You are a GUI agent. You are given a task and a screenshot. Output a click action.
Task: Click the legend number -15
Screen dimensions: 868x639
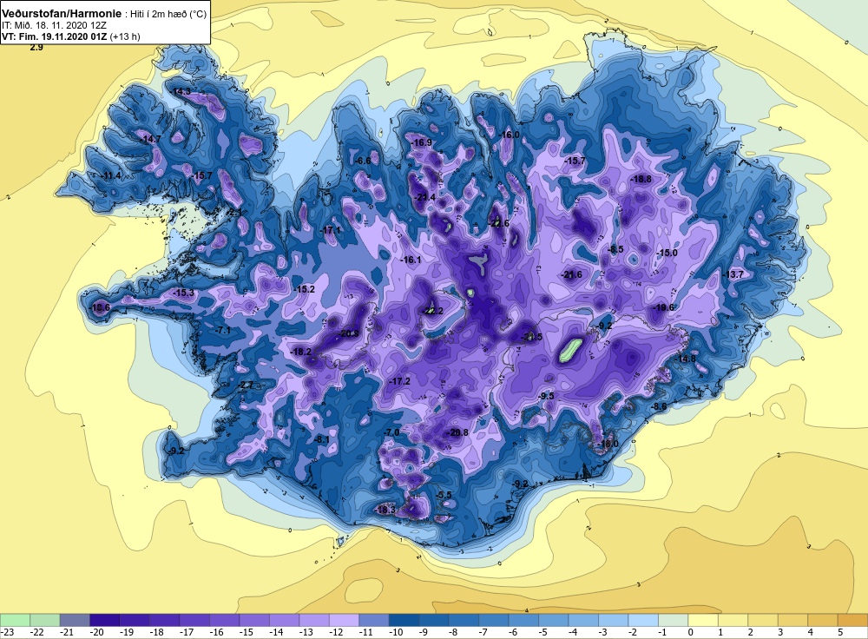[247, 632]
